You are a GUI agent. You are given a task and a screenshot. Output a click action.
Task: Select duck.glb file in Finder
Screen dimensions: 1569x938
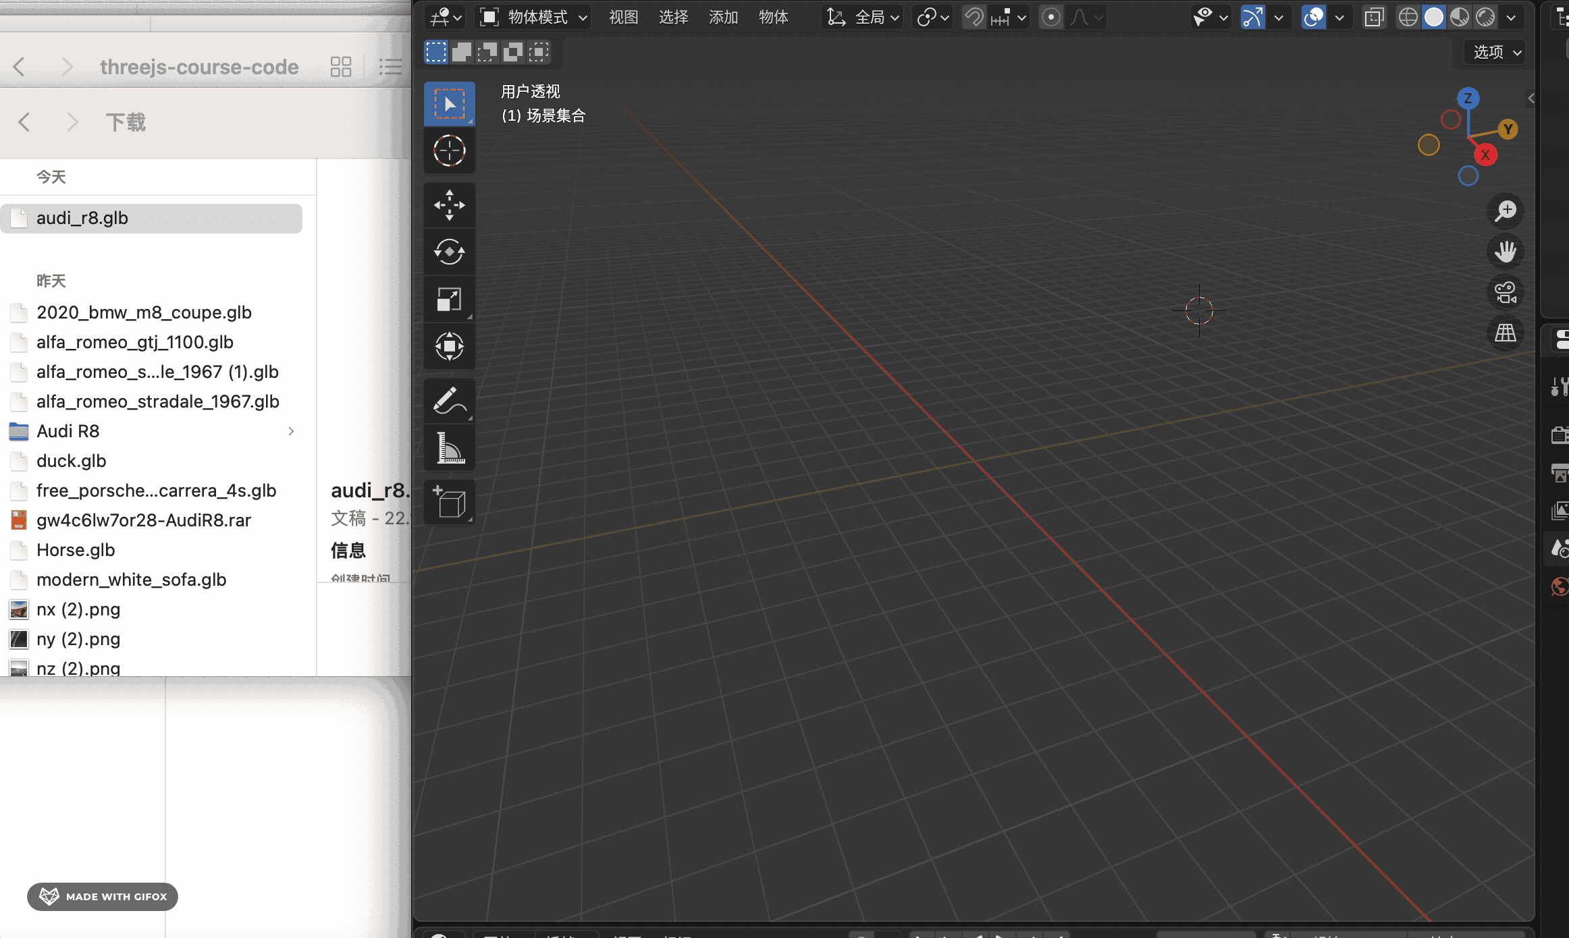tap(152, 461)
